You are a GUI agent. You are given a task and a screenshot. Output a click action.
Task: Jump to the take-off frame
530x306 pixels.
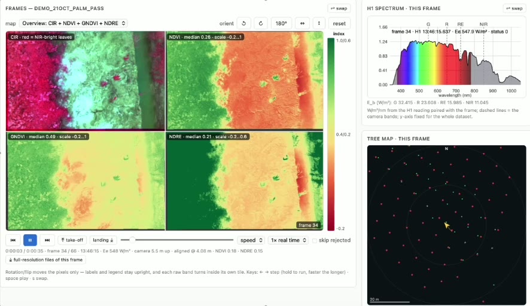click(72, 240)
